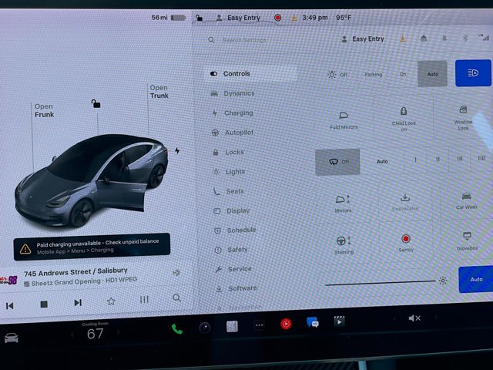Adjust Steering wheel position
Image resolution: width=493 pixels, height=370 pixels.
click(344, 245)
